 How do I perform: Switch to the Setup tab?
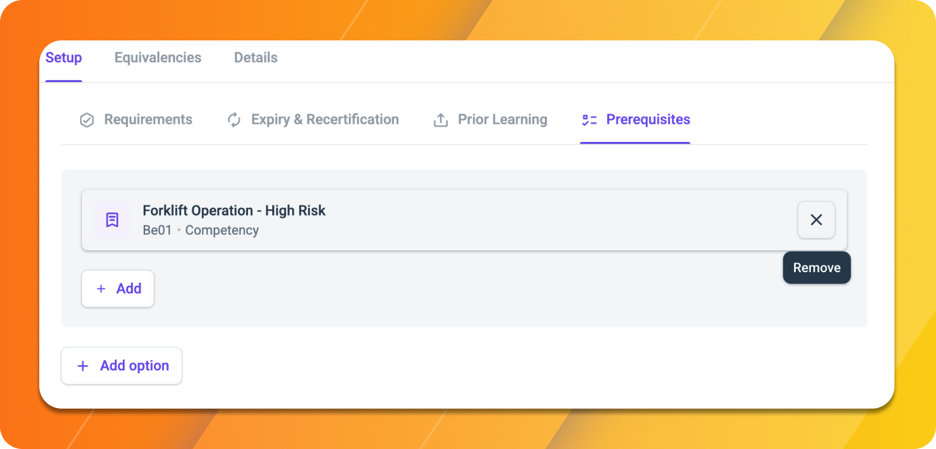point(63,58)
